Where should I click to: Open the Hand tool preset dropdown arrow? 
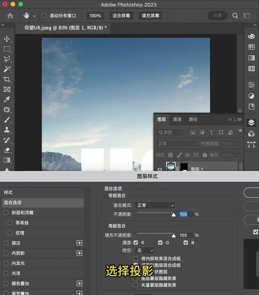pyautogui.click(x=34, y=16)
